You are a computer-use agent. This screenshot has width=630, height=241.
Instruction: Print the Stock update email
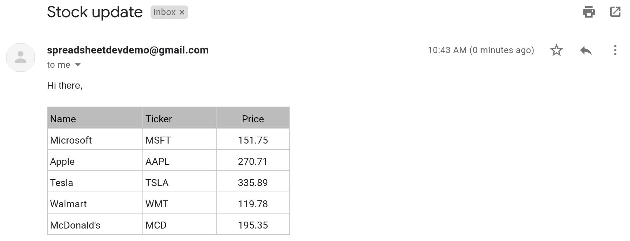pos(589,12)
